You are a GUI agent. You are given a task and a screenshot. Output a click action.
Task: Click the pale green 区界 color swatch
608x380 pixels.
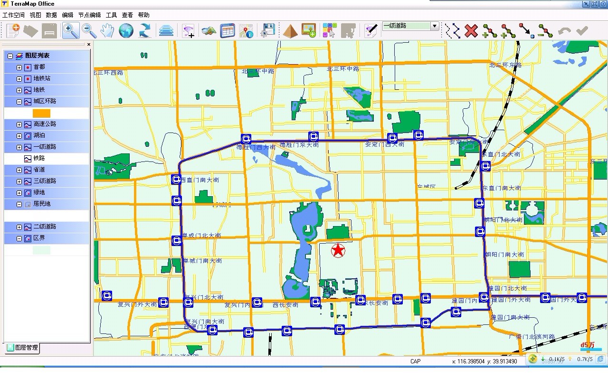coord(41,250)
